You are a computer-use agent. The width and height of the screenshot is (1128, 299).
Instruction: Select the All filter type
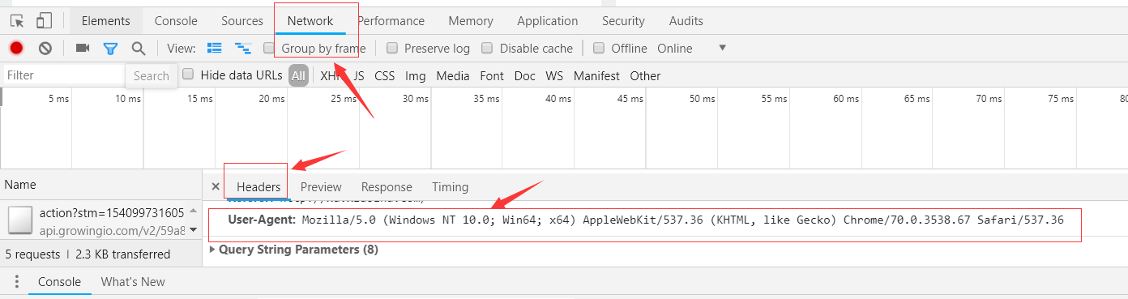pyautogui.click(x=299, y=75)
